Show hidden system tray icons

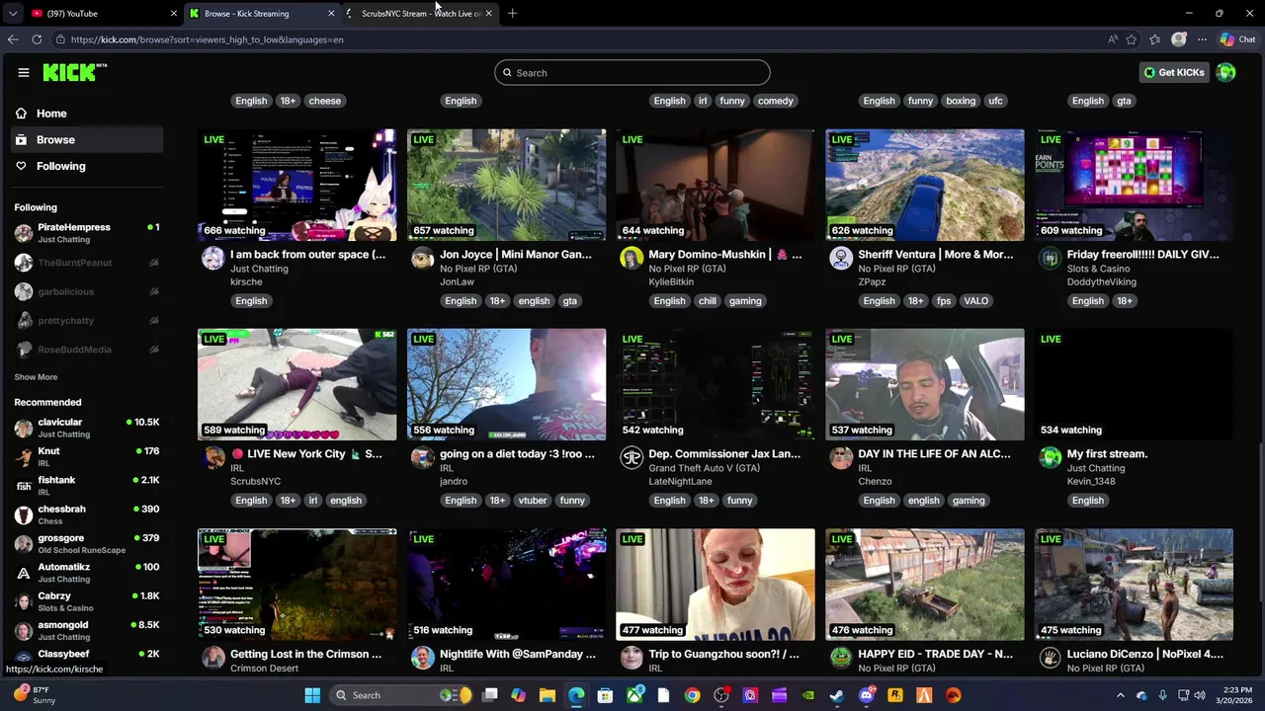[x=1121, y=695]
